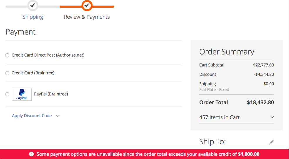
Task: Click the PayPal (Braintree) label text
Action: (51, 94)
